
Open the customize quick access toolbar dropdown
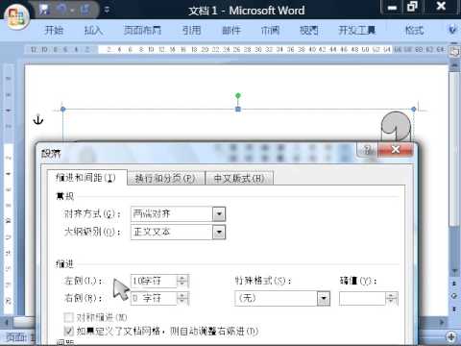pyautogui.click(x=107, y=10)
